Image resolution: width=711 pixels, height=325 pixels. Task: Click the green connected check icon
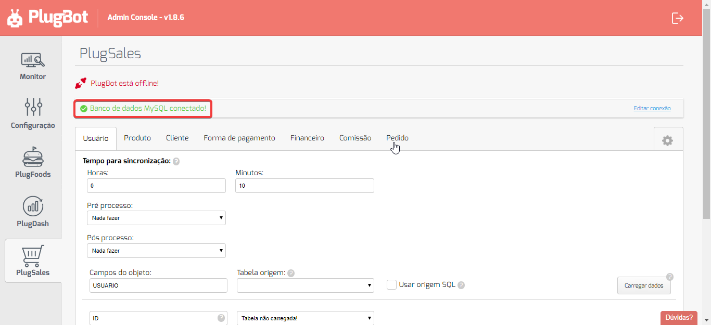tap(84, 109)
